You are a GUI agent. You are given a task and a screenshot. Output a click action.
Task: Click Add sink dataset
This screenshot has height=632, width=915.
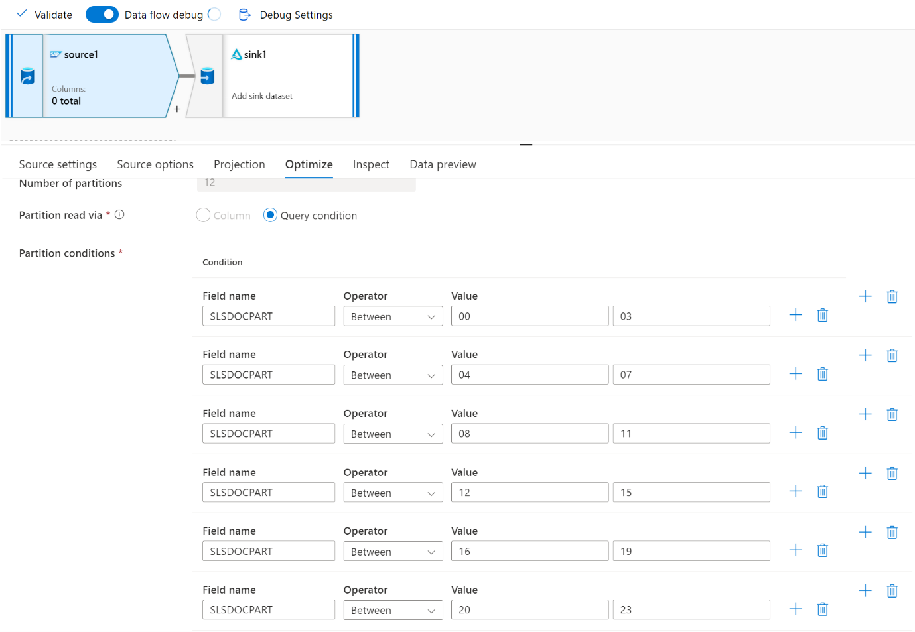pyautogui.click(x=262, y=95)
